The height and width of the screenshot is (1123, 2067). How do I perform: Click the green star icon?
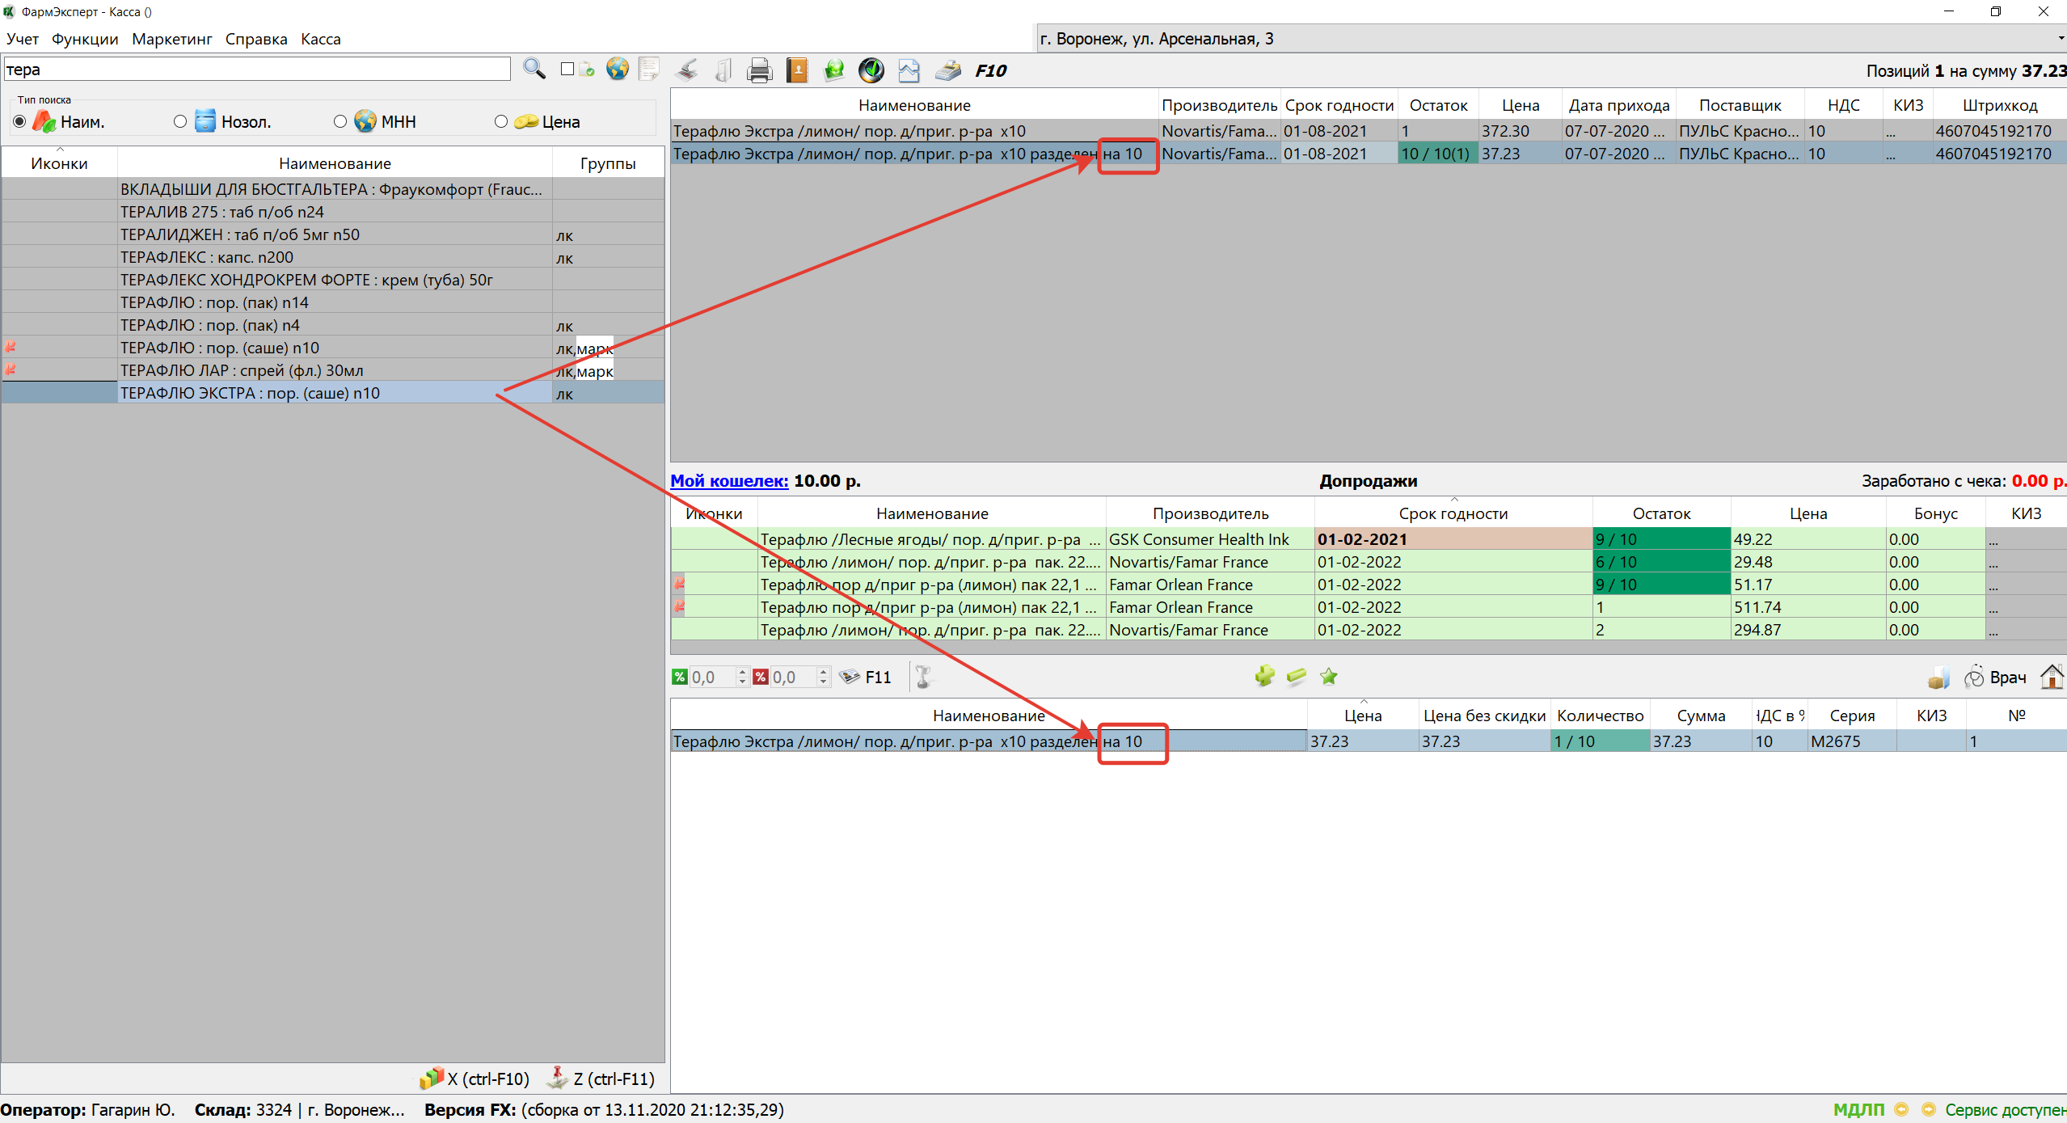coord(1328,677)
